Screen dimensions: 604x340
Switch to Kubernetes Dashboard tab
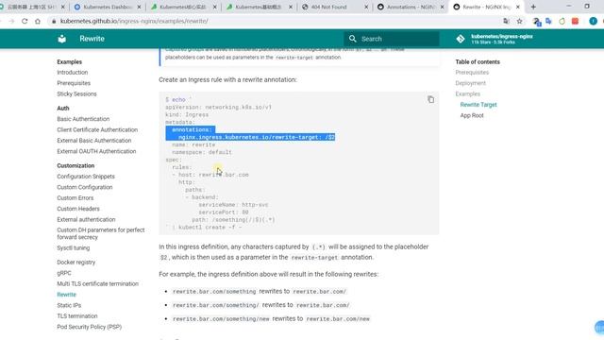[108, 7]
